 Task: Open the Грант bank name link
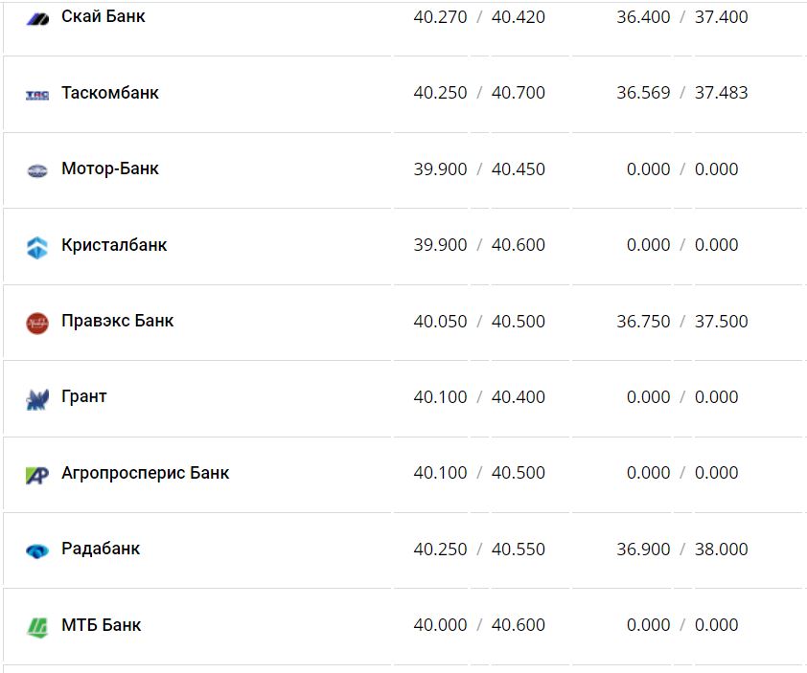[84, 396]
